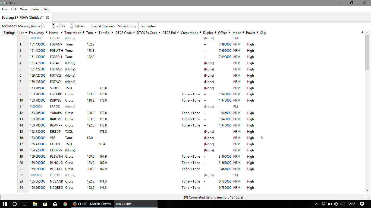Show hidden system tray icons
Viewport: 371px width, 208px height.
click(x=316, y=204)
